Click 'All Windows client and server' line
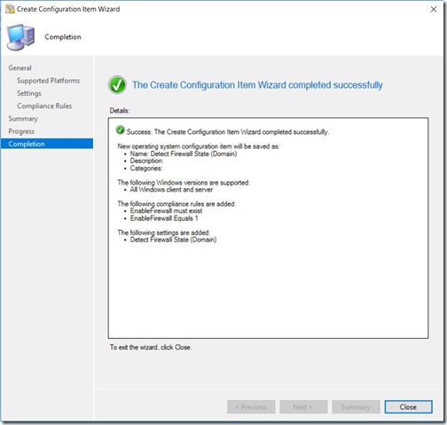Screen dimensions: 447x425 pos(171,190)
